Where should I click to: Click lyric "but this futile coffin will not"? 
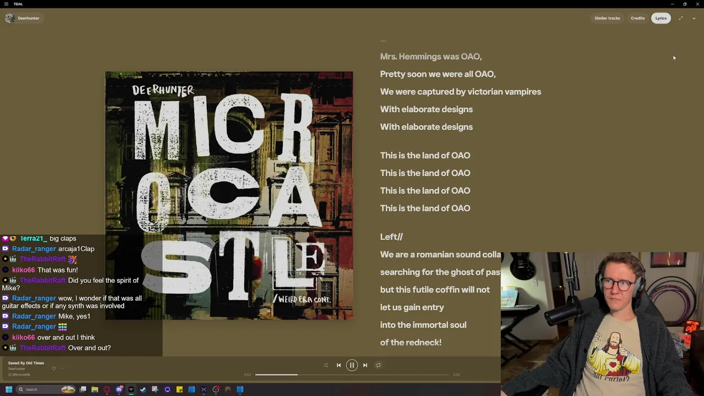click(435, 289)
